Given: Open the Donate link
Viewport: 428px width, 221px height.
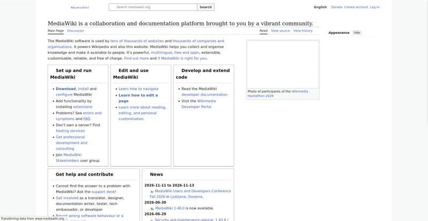Looking at the screenshot, I should [337, 7].
